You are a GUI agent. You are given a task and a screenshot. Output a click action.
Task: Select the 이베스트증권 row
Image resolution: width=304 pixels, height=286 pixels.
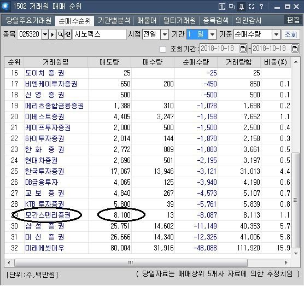[148, 116]
